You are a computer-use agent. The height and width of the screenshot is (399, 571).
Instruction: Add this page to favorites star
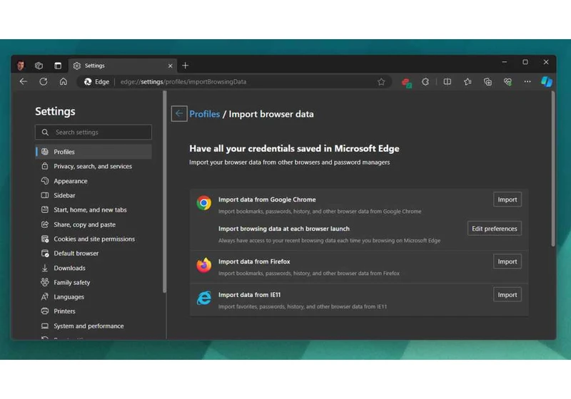pyautogui.click(x=381, y=82)
